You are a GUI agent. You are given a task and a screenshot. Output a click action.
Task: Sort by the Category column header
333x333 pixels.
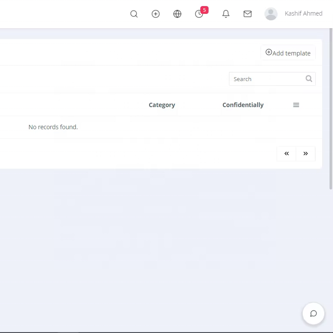pos(162,105)
